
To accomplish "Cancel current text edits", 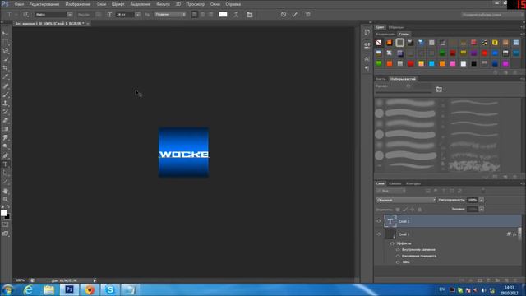I will coord(284,15).
